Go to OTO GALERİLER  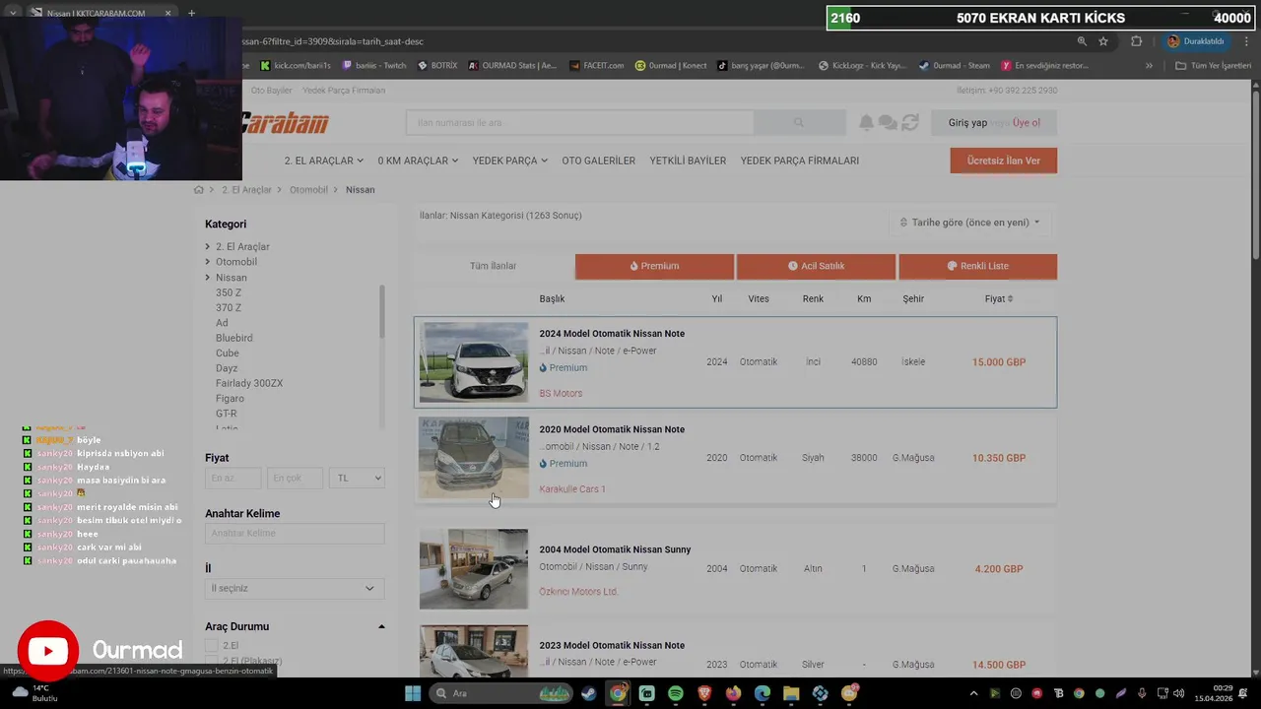(598, 161)
